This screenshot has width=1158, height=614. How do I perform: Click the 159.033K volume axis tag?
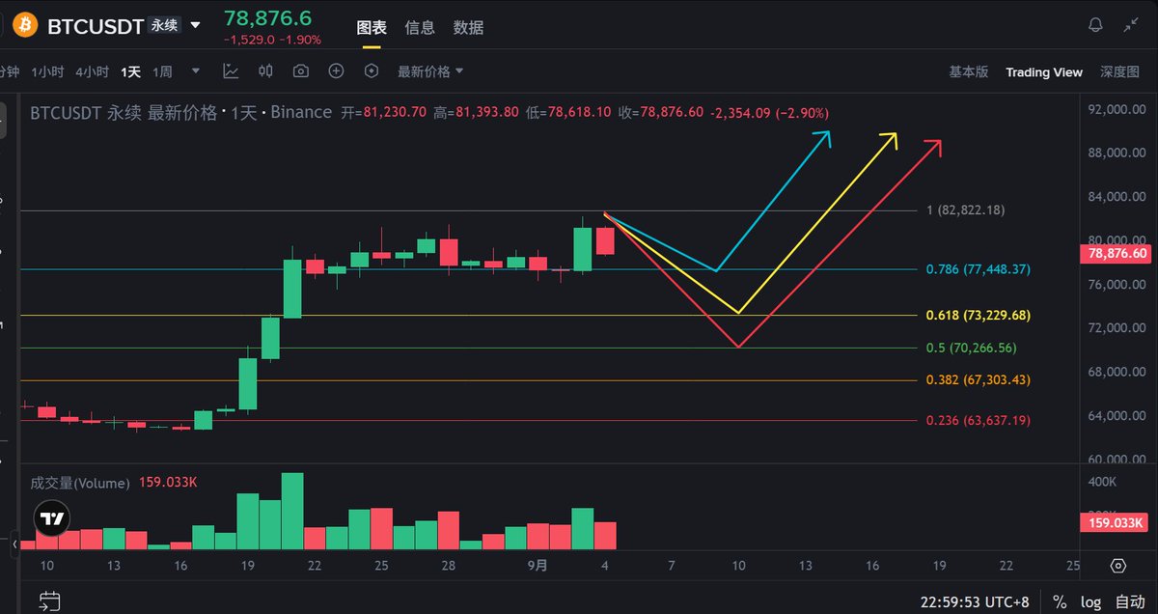tap(1117, 523)
